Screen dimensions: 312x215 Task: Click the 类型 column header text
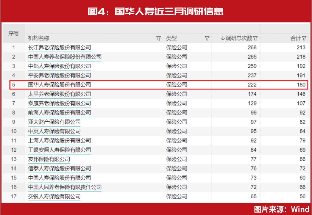(171, 38)
